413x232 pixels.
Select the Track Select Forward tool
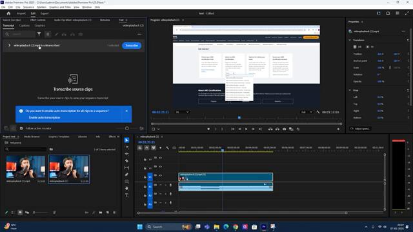[x=126, y=147]
